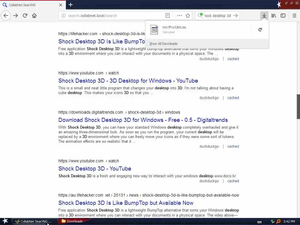This screenshot has width=300, height=225.
Task: Submit search with arrow in search box
Action: 236,16
